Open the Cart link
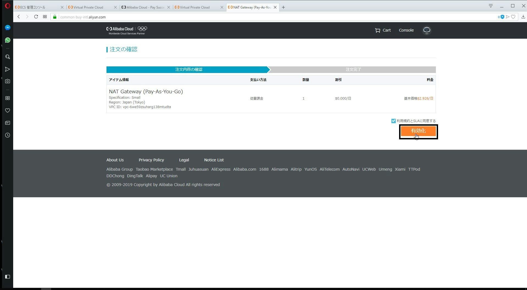Viewport: 527px width, 290px height. pyautogui.click(x=383, y=30)
